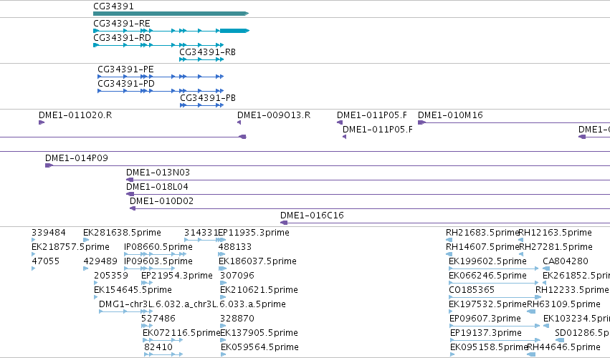Click the DME1-010D02 BAC label
Viewport: 610px width, 358px height.
pos(161,201)
